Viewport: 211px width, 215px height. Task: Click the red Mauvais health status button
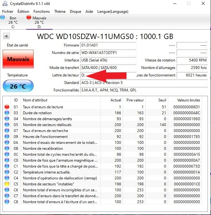[x=18, y=59]
